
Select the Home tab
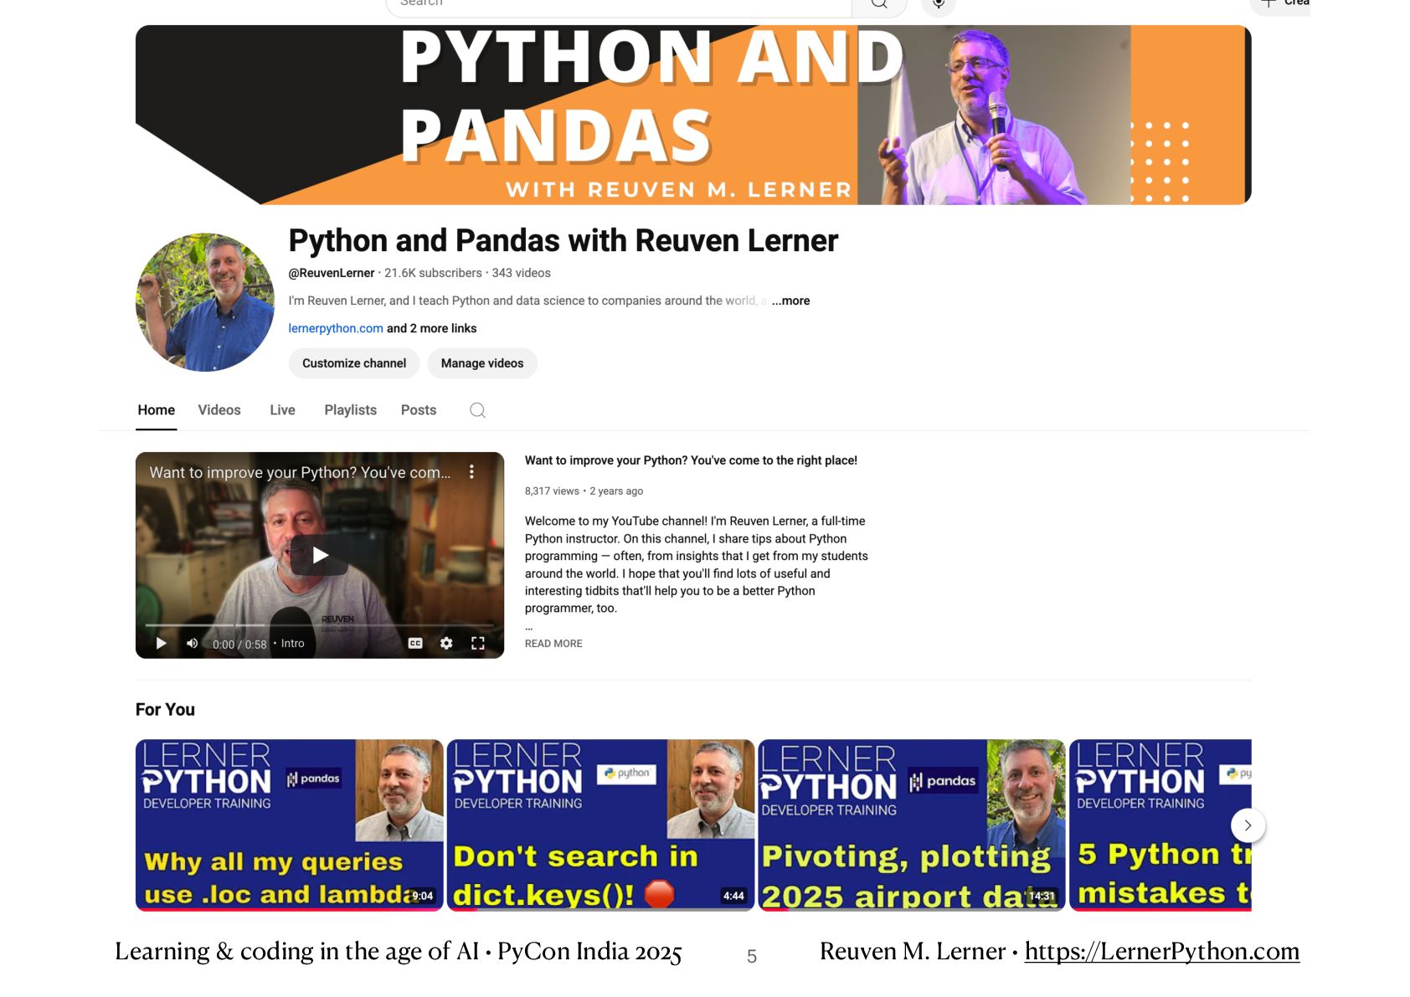coord(157,410)
